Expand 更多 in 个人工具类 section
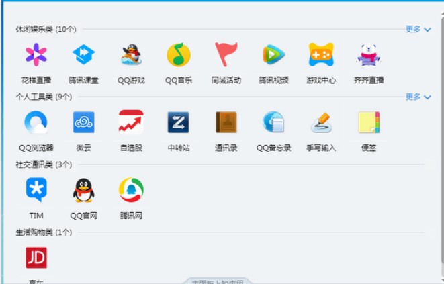Viewport: 444px width, 284px height. 418,97
